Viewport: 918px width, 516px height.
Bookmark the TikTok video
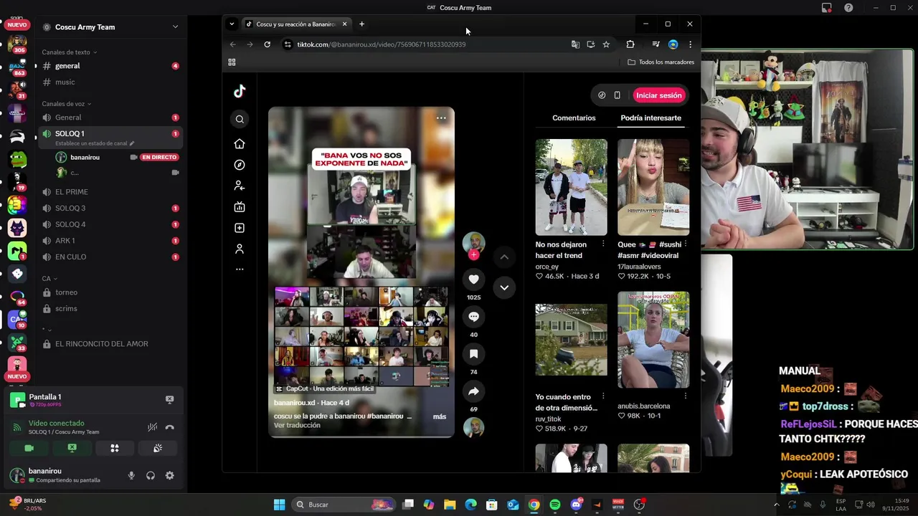pyautogui.click(x=473, y=354)
